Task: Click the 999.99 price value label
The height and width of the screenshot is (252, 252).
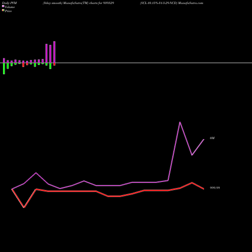Action: tap(215, 188)
